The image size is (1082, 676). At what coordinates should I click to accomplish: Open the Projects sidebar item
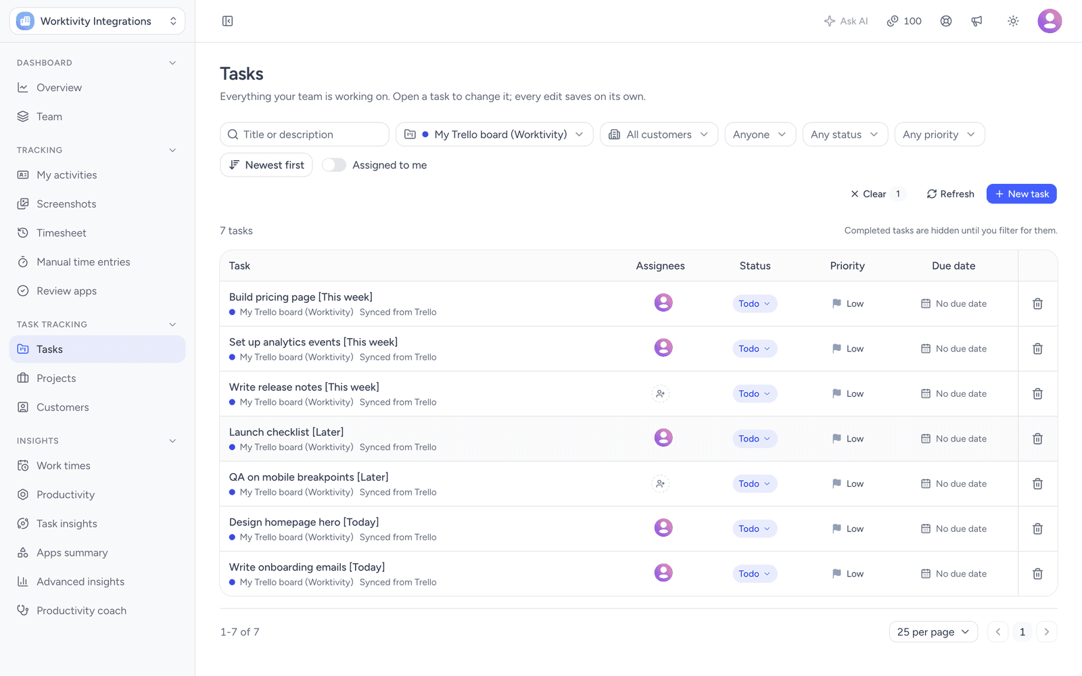[97, 379]
